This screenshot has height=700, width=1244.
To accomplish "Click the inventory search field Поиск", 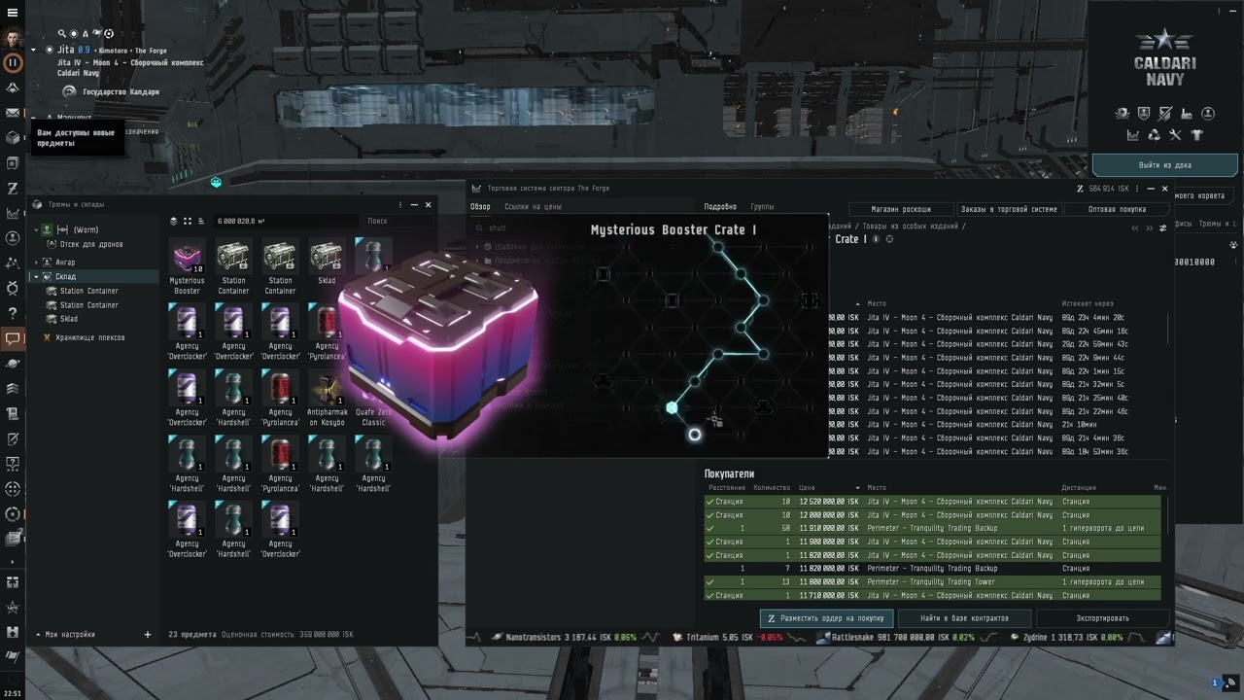I will click(397, 221).
